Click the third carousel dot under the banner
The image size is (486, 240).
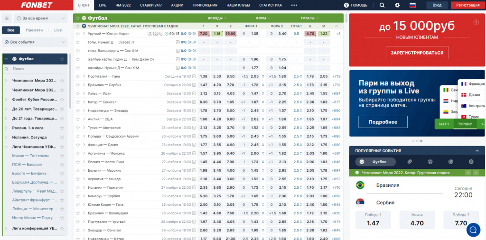coord(421,141)
